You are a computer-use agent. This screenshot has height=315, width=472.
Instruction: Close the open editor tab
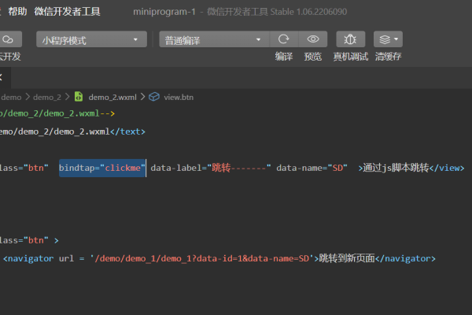2,77
